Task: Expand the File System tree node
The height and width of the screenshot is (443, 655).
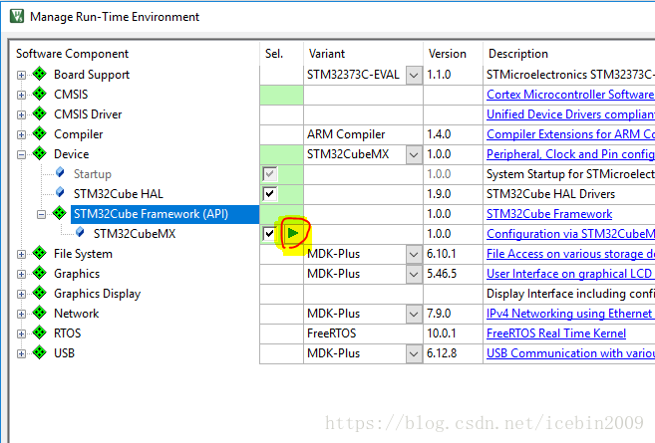Action: pos(21,254)
